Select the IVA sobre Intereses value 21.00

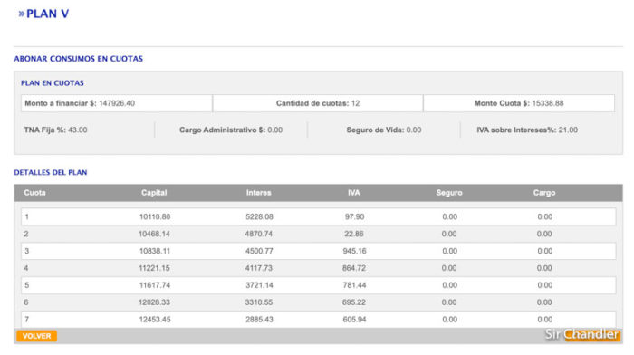(568, 130)
